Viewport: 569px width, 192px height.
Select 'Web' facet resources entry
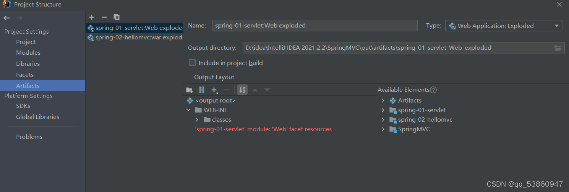(x=263, y=129)
